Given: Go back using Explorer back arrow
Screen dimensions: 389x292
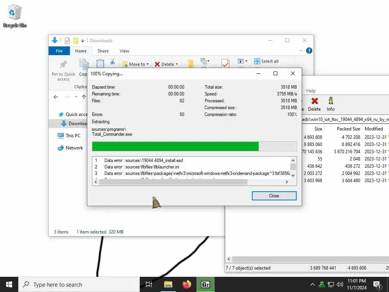Looking at the screenshot, I should 56,97.
